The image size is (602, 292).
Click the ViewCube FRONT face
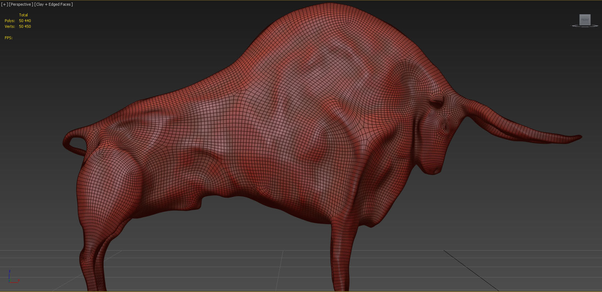[x=585, y=20]
